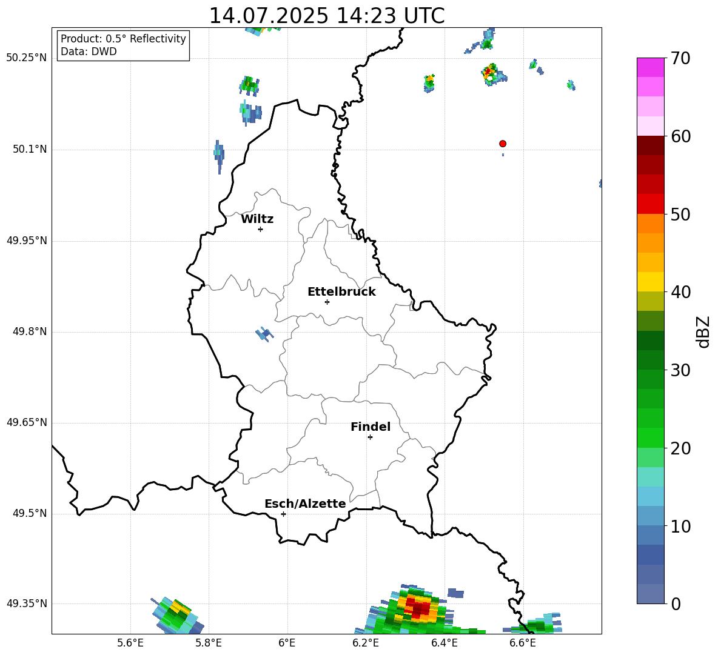
Task: Click the red station marker dot
Action: click(x=502, y=144)
